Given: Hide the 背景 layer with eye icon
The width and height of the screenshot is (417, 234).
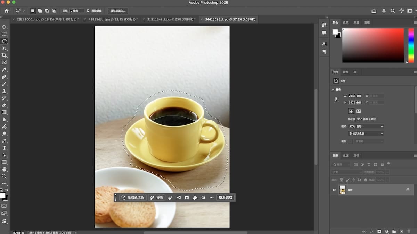Looking at the screenshot, I should (x=334, y=190).
